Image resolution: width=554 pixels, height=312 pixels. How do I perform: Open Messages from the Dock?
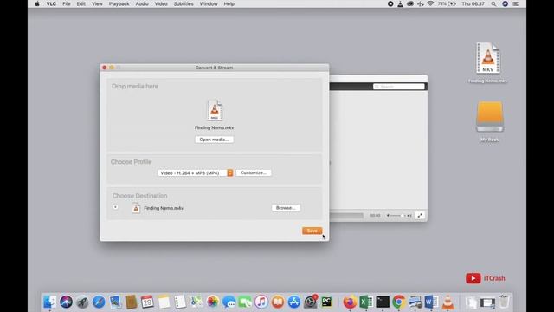[229, 302]
